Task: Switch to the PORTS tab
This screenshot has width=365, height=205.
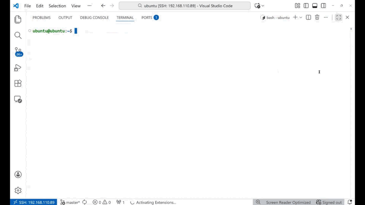Action: click(x=150, y=18)
